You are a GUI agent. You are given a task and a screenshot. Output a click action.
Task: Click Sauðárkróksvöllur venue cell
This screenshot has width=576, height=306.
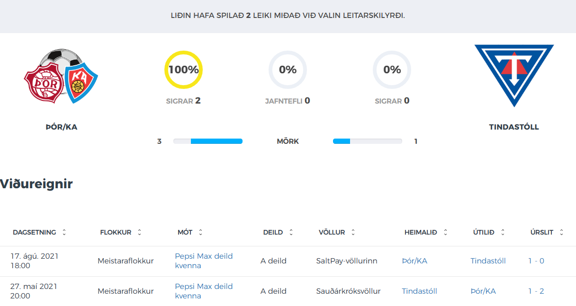(x=348, y=291)
